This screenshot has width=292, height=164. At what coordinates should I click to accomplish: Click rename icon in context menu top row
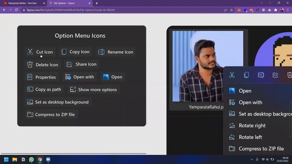pyautogui.click(x=261, y=75)
